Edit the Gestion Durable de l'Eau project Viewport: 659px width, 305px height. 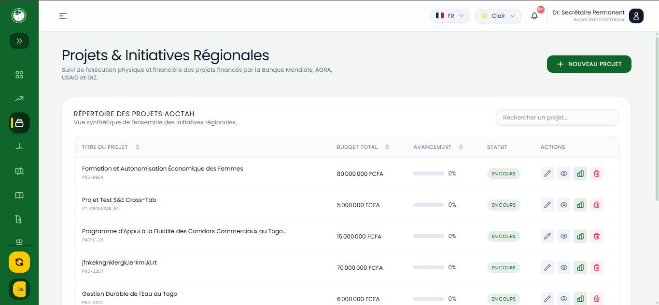coord(547,299)
